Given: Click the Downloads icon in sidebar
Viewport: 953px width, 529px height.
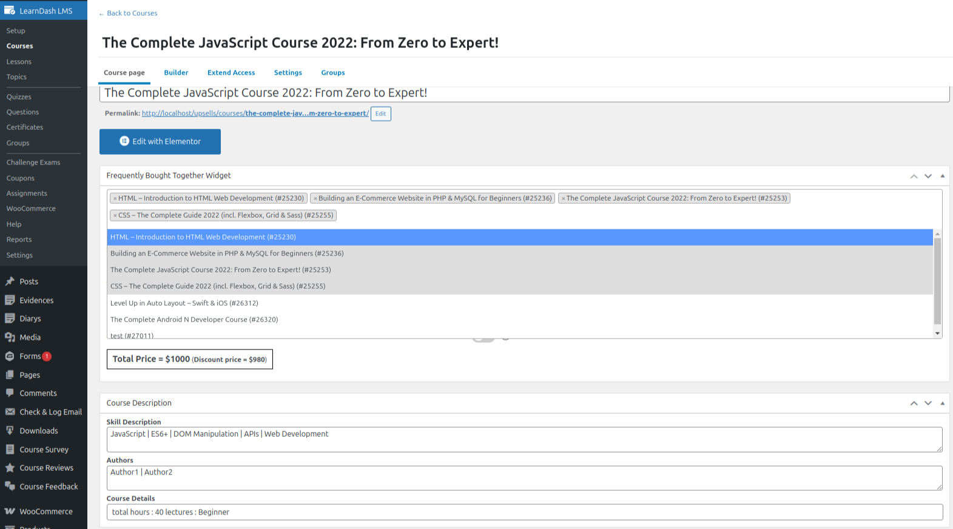Looking at the screenshot, I should pos(10,431).
